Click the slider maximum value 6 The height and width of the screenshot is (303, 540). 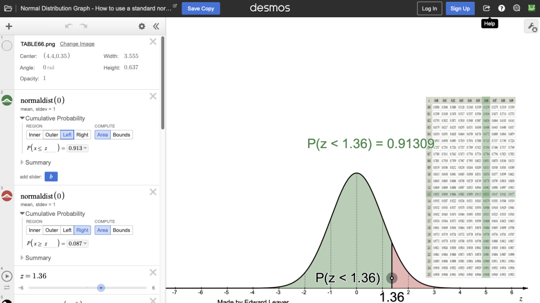pos(153,288)
